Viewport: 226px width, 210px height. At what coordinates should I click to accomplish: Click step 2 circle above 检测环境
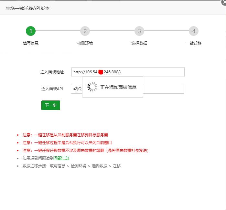click(x=85, y=31)
